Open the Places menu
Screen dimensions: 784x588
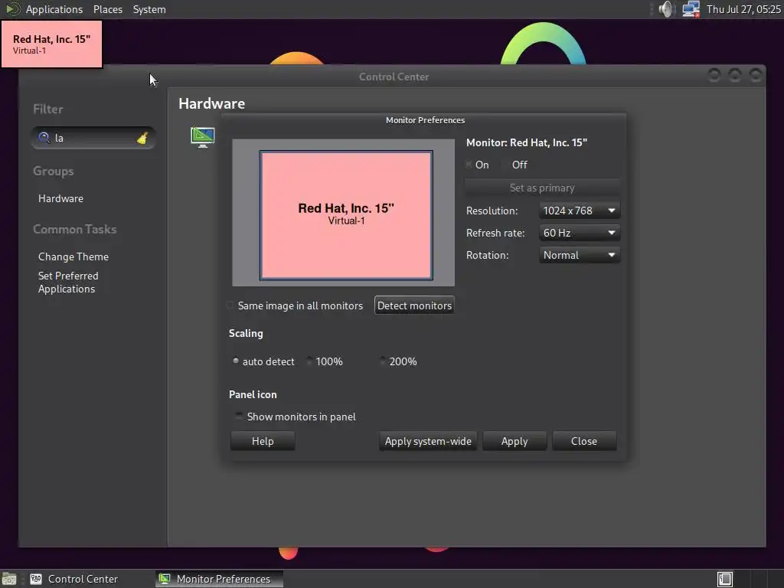107,9
